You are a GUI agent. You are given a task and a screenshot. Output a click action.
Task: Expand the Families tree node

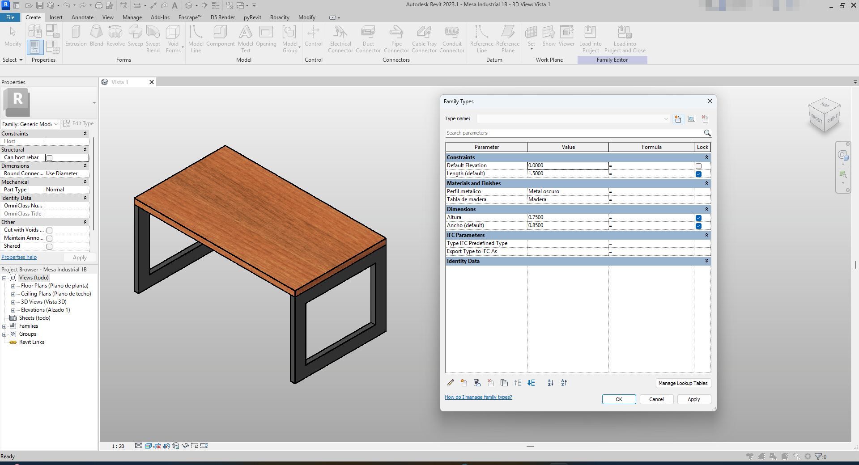point(4,326)
